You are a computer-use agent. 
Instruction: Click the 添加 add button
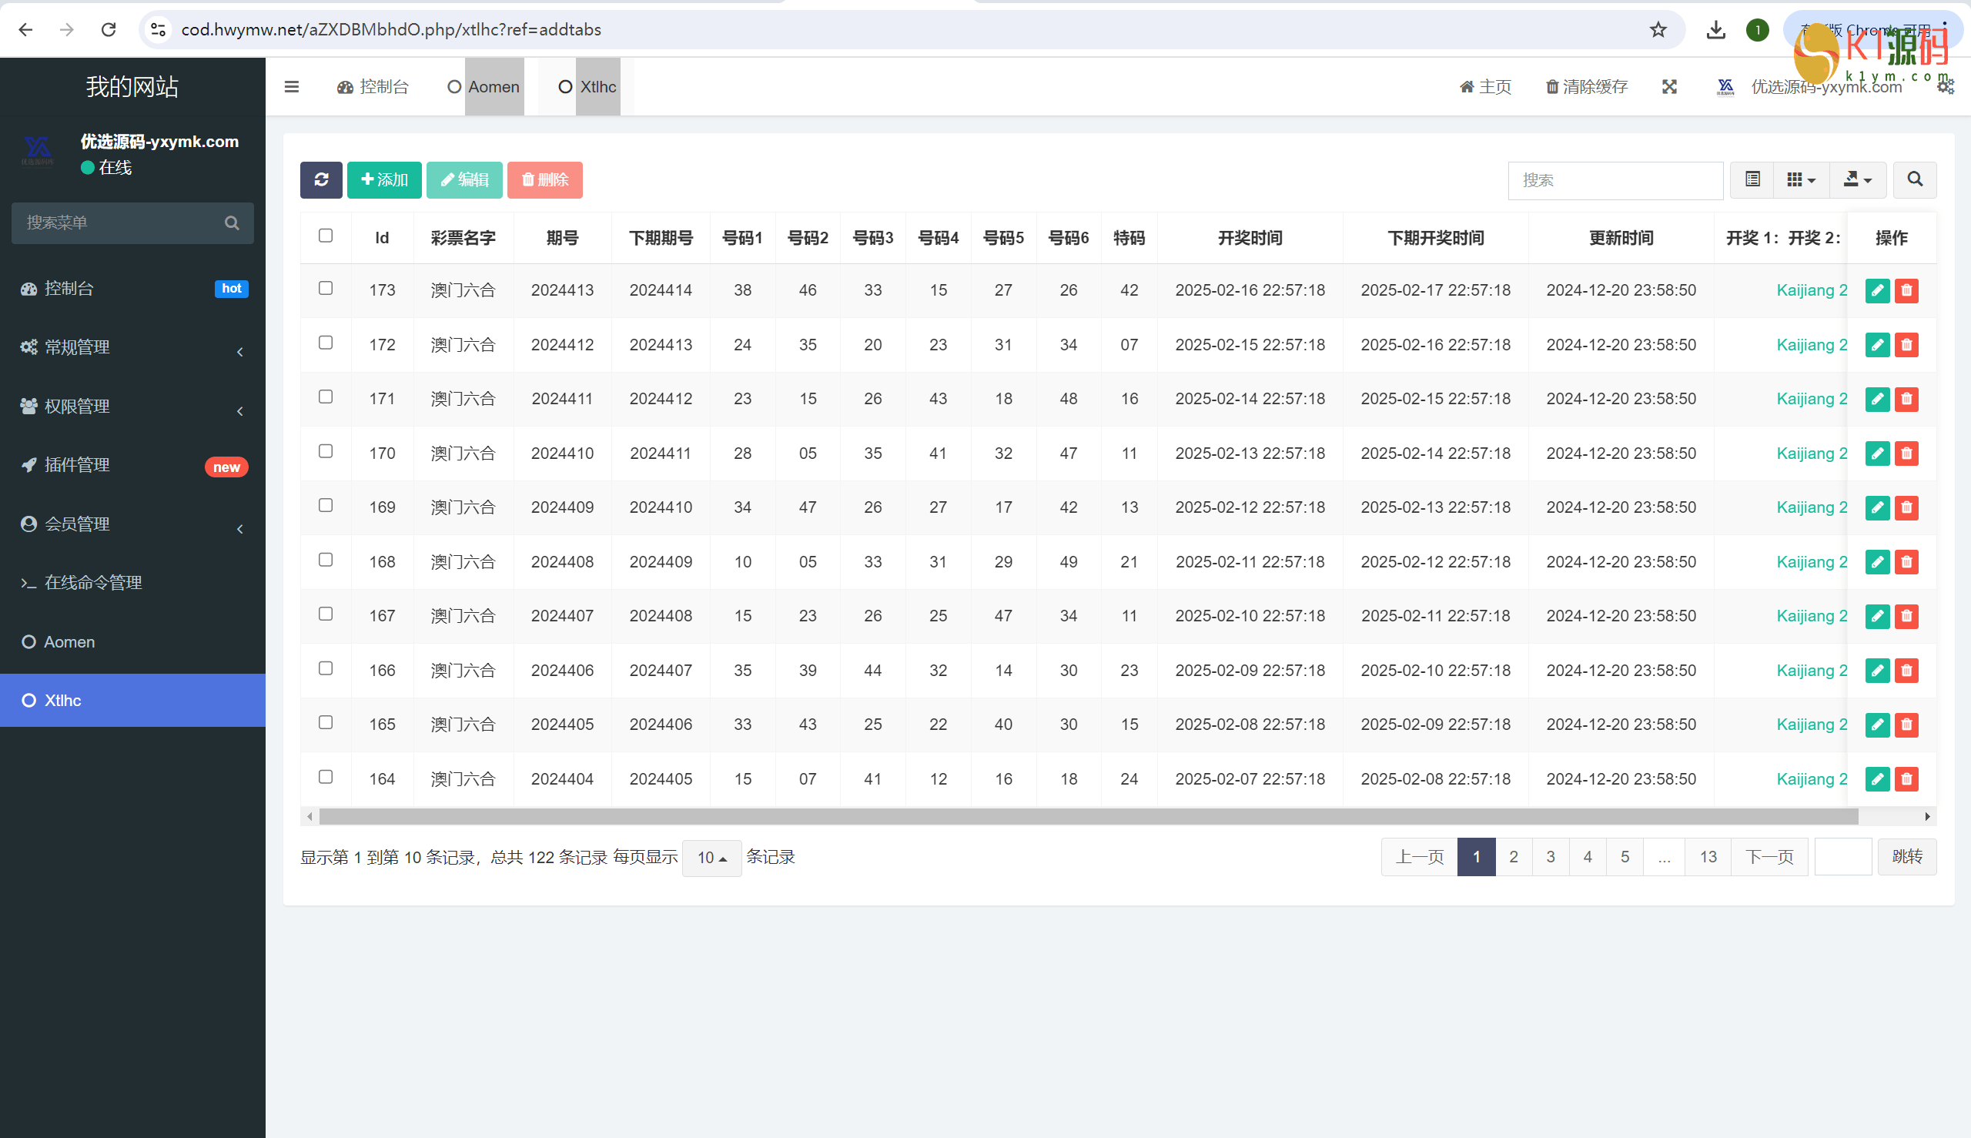pos(383,179)
